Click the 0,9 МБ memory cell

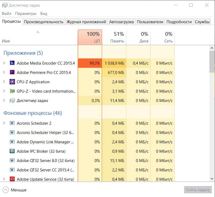tap(114, 151)
